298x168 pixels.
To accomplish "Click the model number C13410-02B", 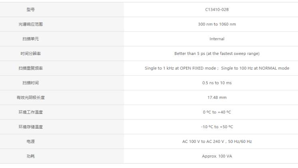I will (217, 10).
